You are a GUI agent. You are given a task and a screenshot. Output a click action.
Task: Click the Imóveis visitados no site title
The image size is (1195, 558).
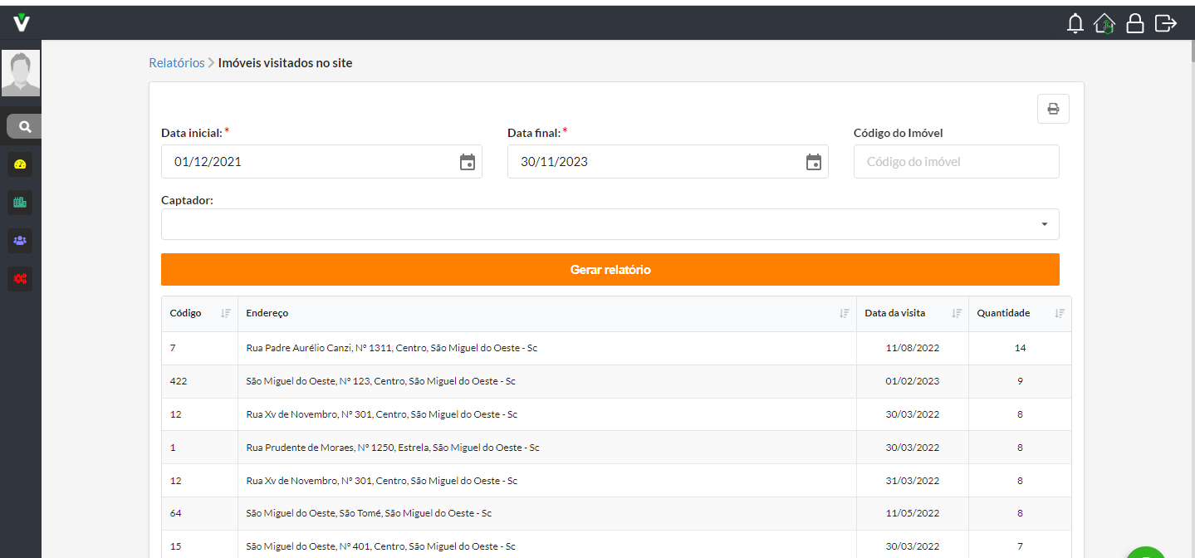pos(286,63)
